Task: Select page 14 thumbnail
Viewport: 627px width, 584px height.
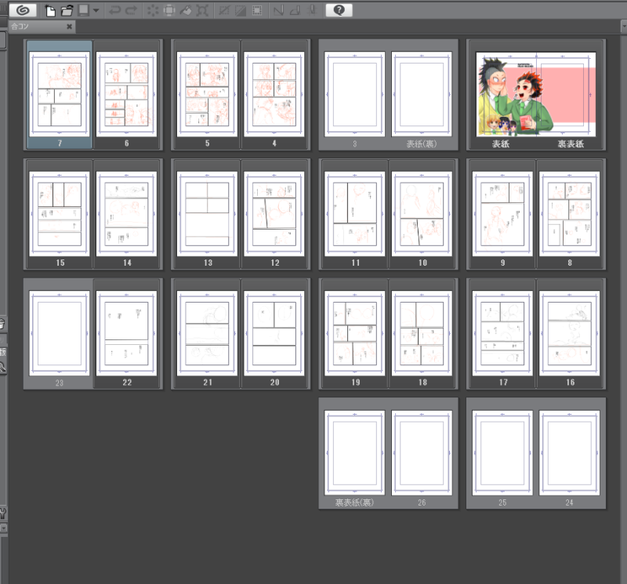Action: point(126,213)
